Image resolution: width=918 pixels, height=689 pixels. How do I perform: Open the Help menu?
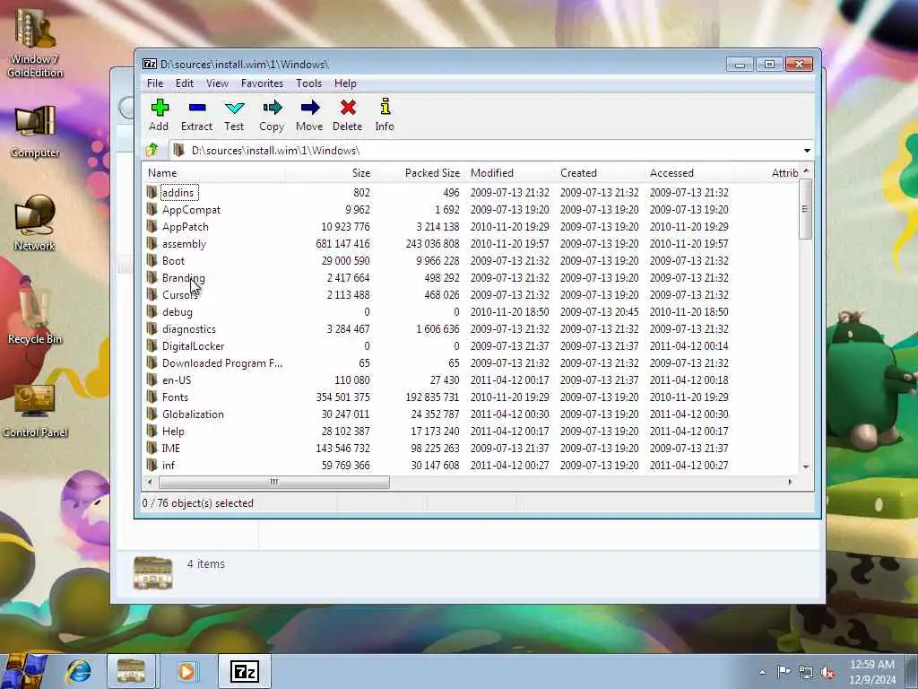click(345, 83)
